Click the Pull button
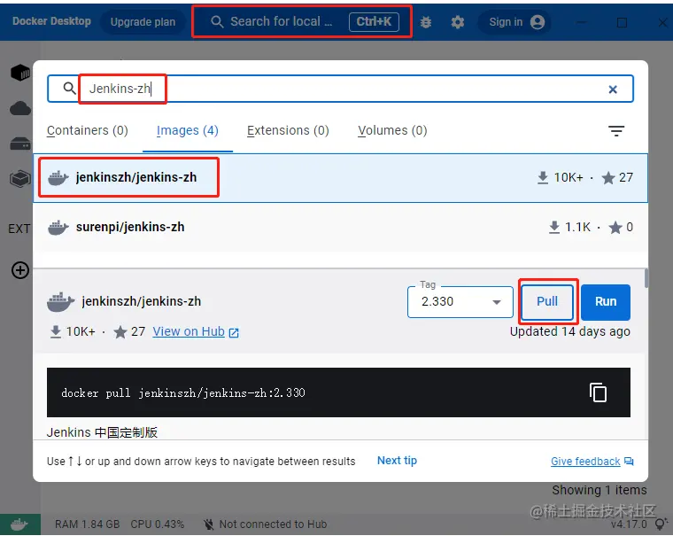This screenshot has height=536, width=673. pos(547,301)
